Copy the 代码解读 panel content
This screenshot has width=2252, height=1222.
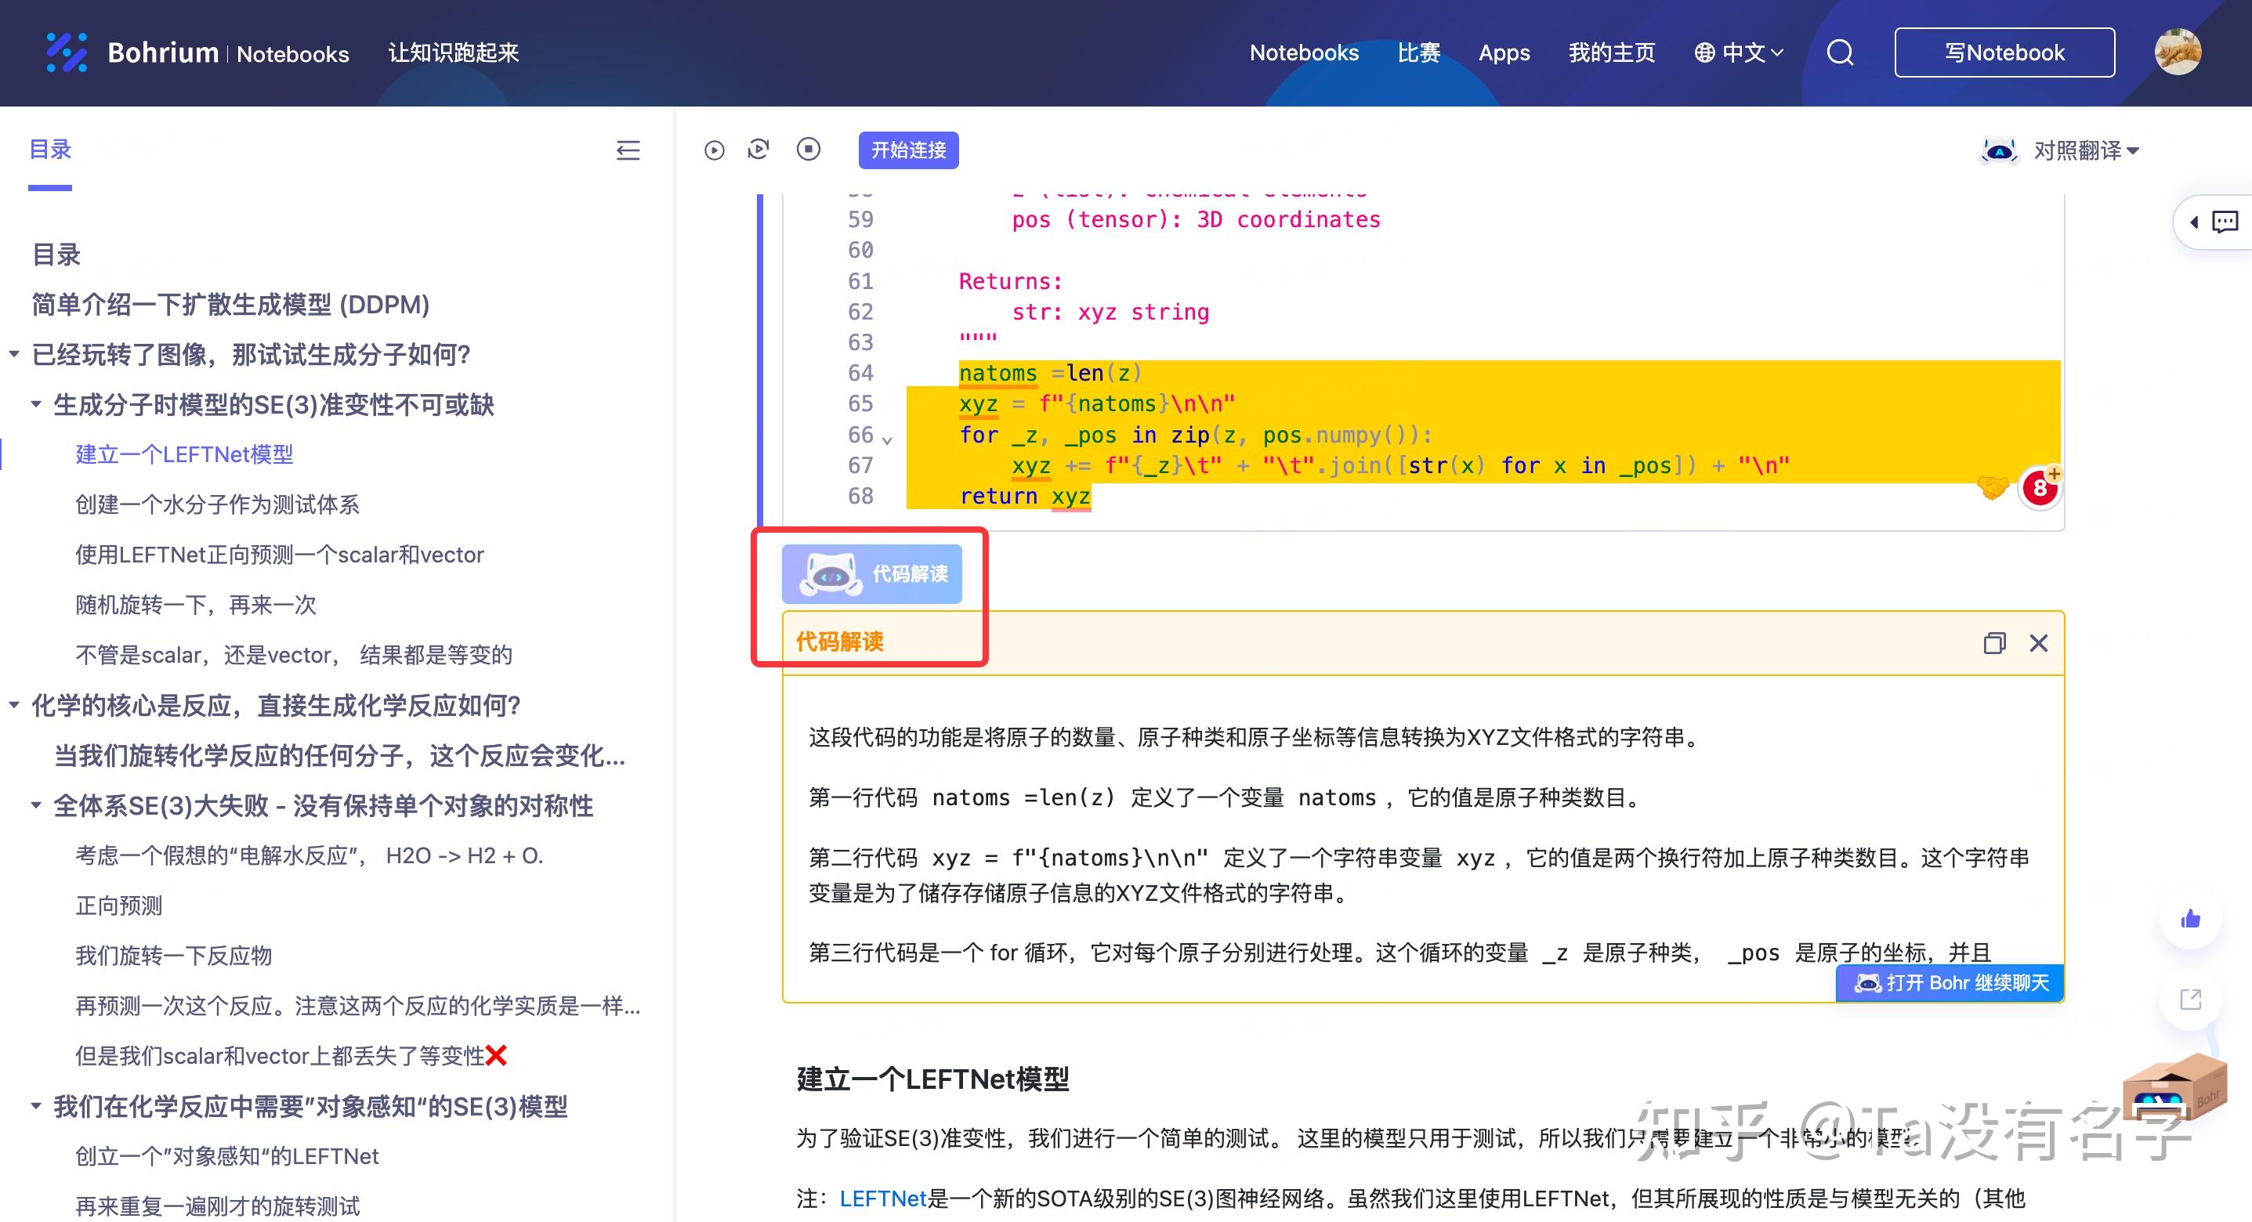1995,643
